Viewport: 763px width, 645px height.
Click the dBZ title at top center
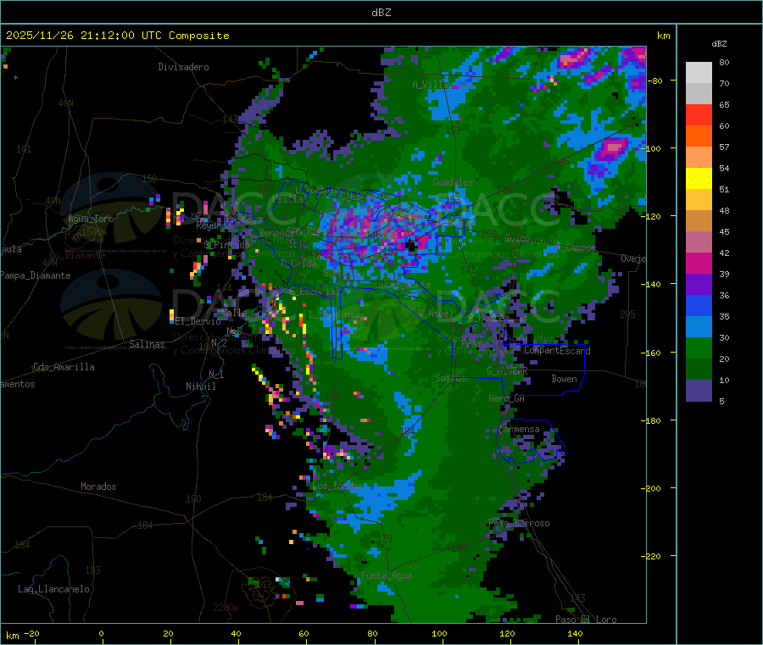[x=381, y=13]
